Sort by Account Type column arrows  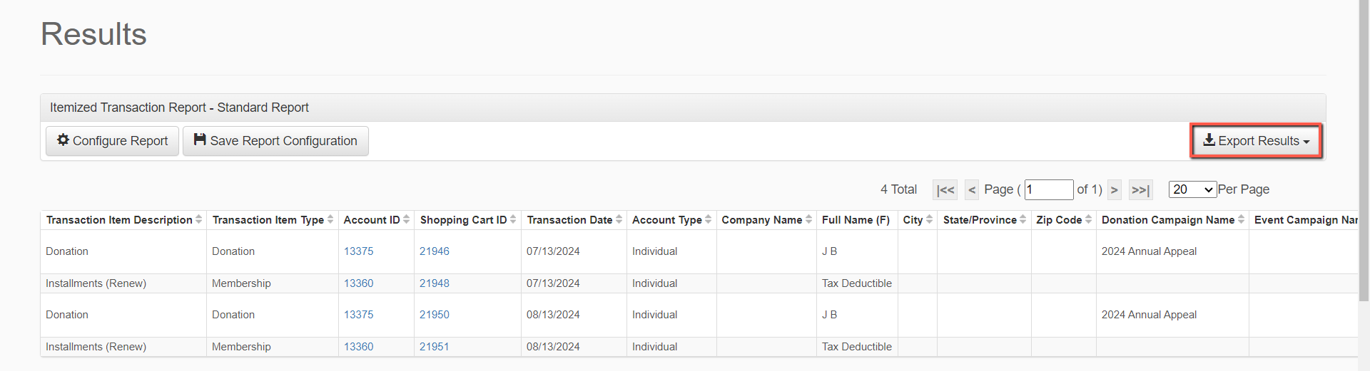pos(709,219)
